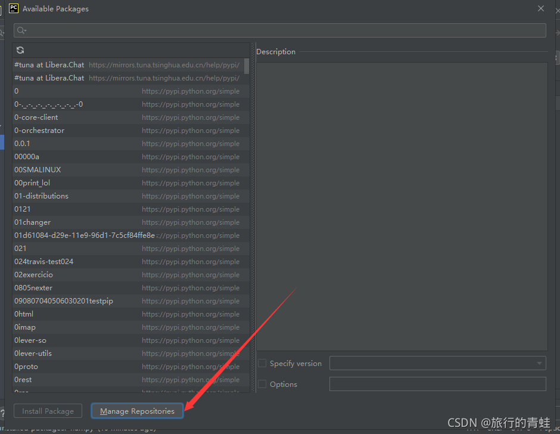Enable the Specify version checkbox
560x434 pixels.
click(262, 363)
